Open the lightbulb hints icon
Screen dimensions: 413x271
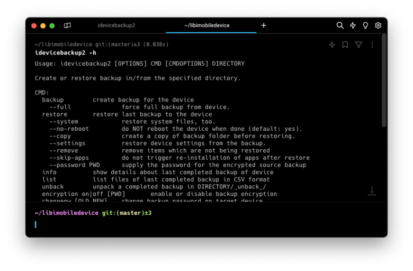point(365,25)
